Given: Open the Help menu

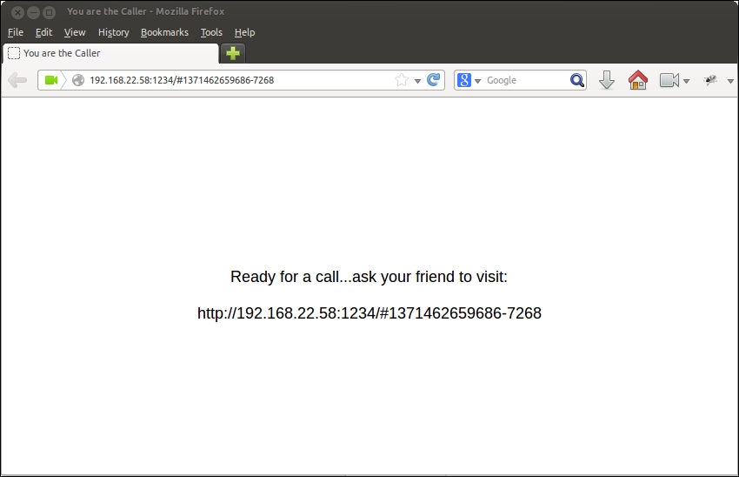Looking at the screenshot, I should click(244, 32).
